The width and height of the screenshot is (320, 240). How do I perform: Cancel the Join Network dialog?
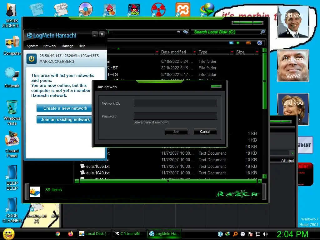pyautogui.click(x=205, y=132)
